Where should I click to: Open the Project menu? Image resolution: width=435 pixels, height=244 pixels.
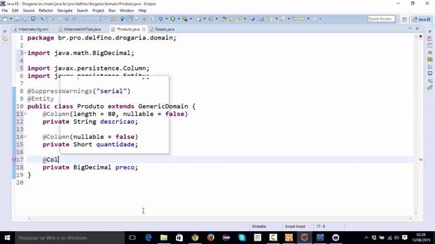(98, 11)
